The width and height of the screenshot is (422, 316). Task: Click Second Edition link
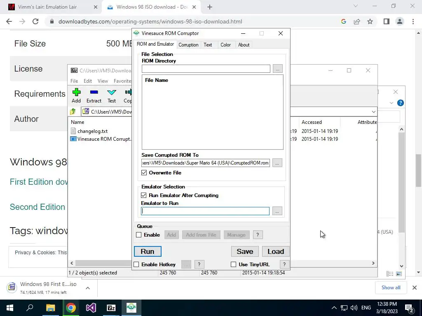click(38, 207)
